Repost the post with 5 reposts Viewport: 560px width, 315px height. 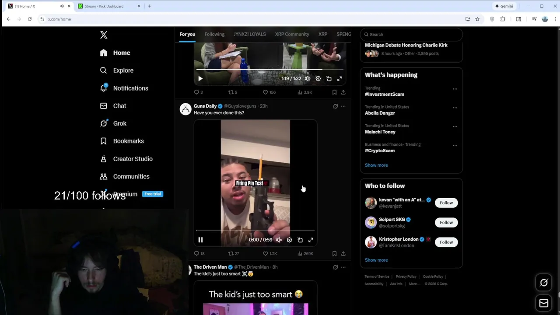[233, 92]
